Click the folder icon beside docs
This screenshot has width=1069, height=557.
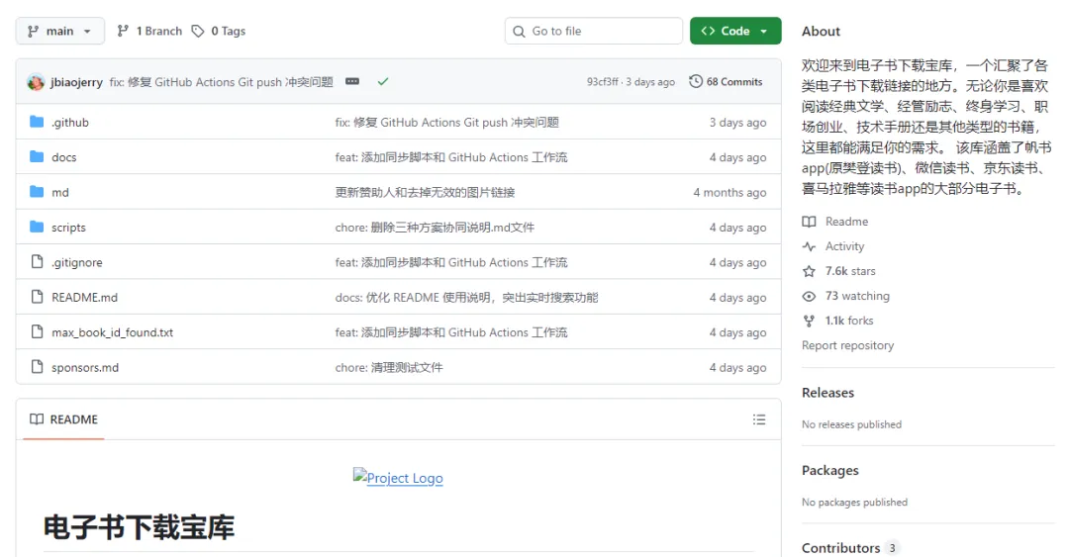click(37, 156)
